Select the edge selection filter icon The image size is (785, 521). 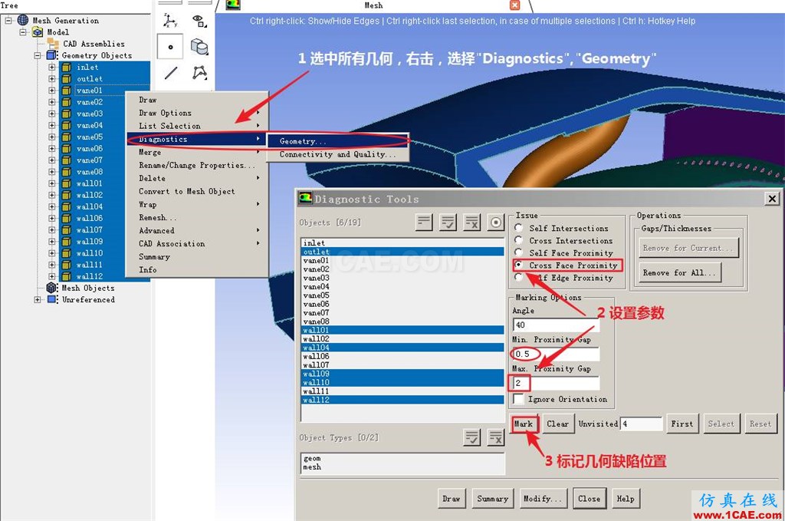pyautogui.click(x=171, y=73)
